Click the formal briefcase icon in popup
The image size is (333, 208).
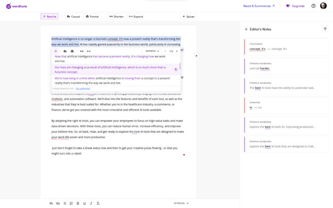(72, 51)
